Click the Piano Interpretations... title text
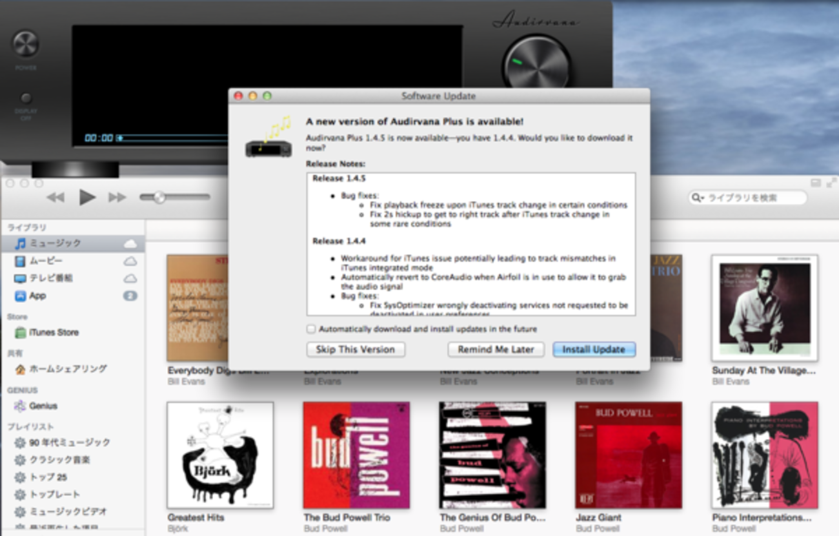This screenshot has width=839, height=536. (x=762, y=518)
